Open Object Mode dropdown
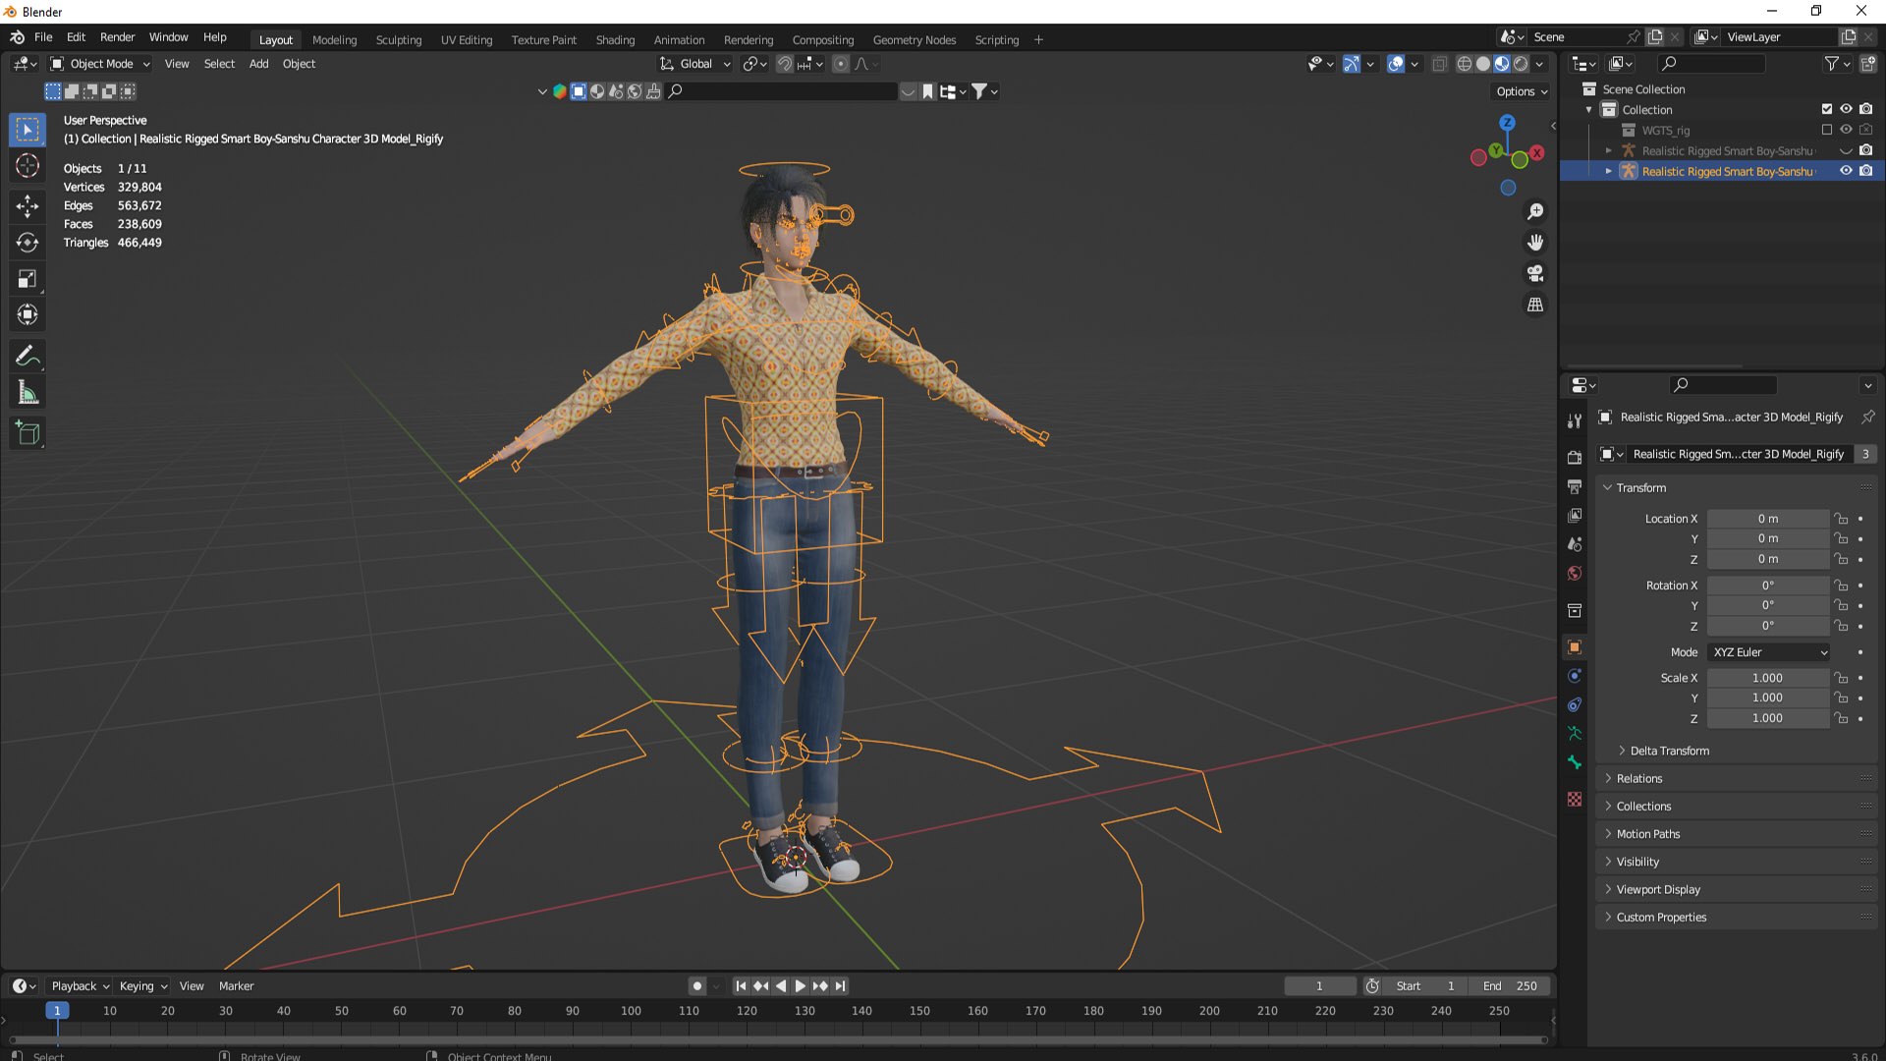 tap(100, 64)
